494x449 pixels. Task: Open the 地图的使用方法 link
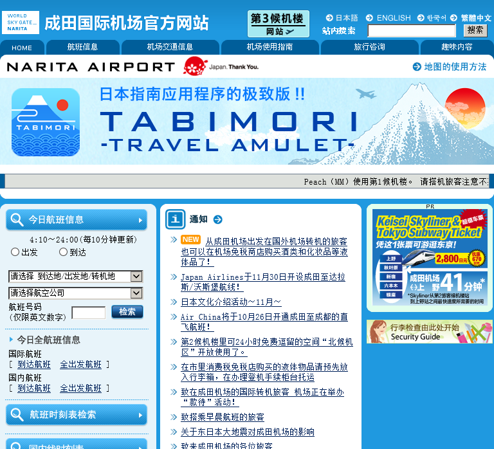click(455, 67)
